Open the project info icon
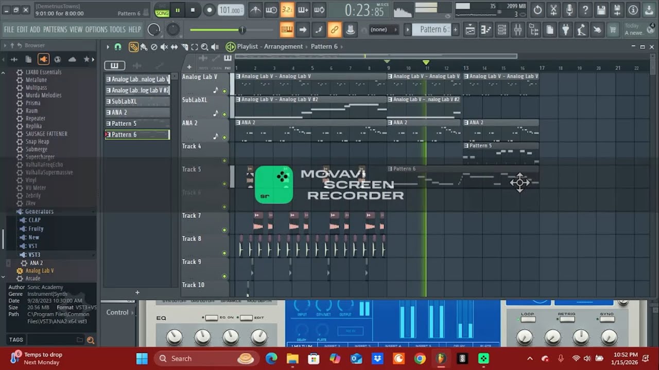 click(x=633, y=10)
